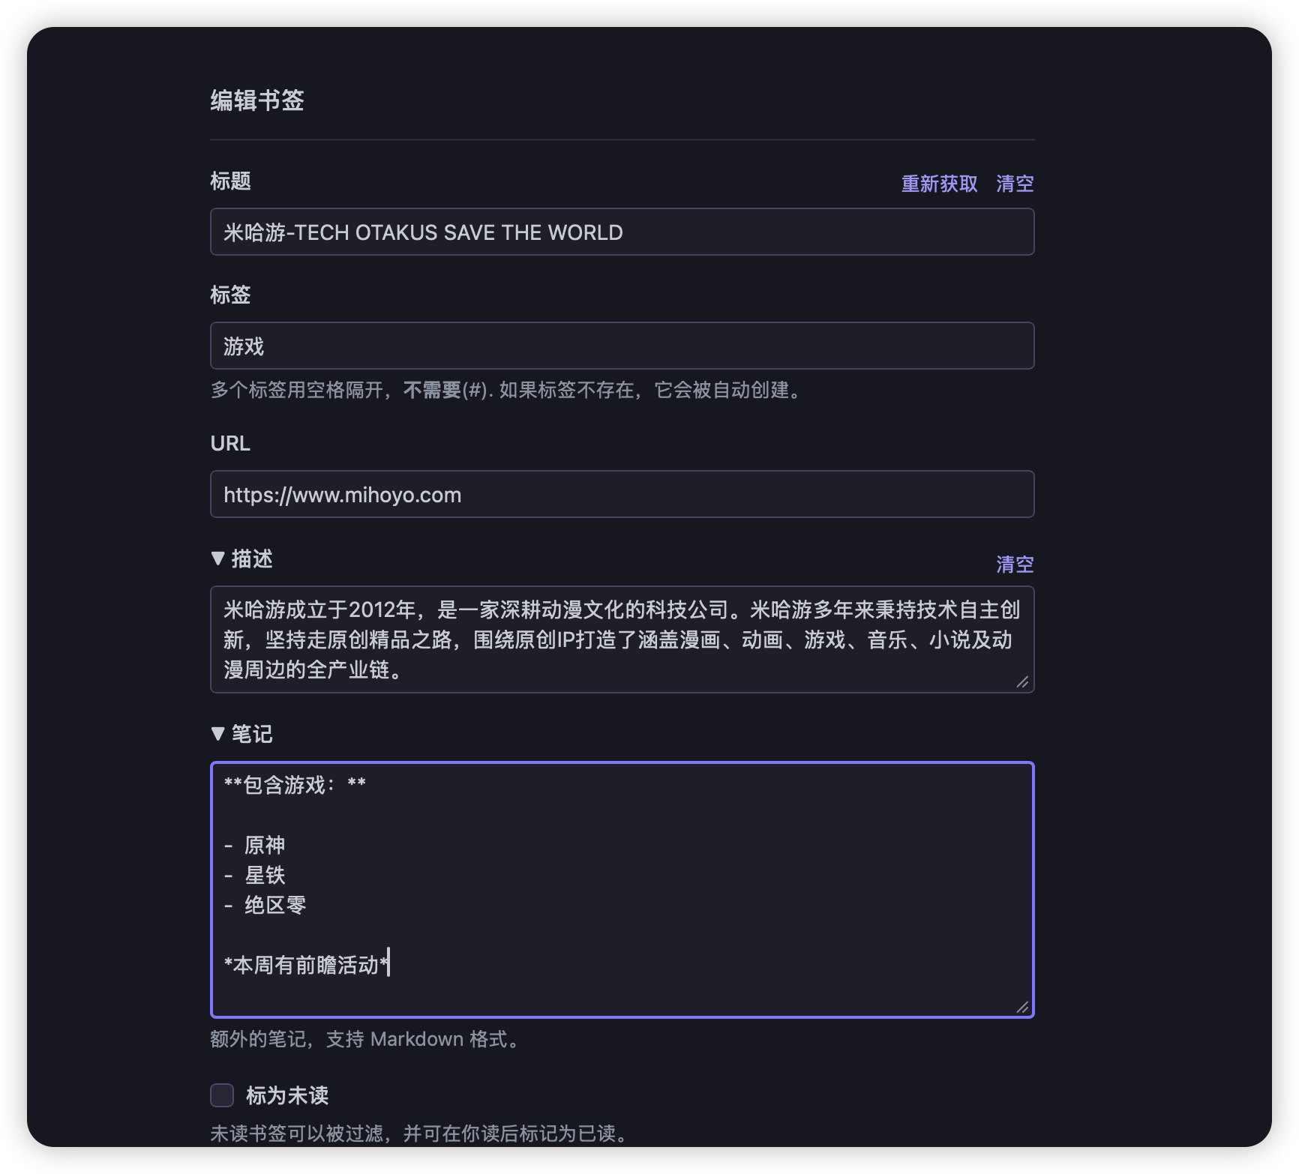Click inside the 笔记 notes textarea
This screenshot has height=1174, width=1299.
click(622, 890)
